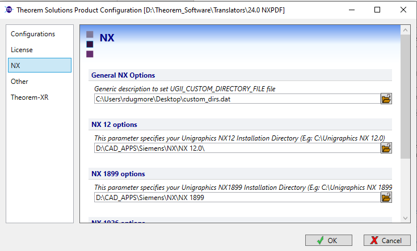This screenshot has width=417, height=251.
Task: Click the UGII_CUSTOM_DIRECTORY_FILE description text
Action: tap(185, 89)
